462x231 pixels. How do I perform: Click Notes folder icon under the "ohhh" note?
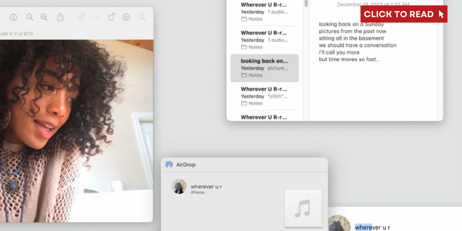click(244, 103)
